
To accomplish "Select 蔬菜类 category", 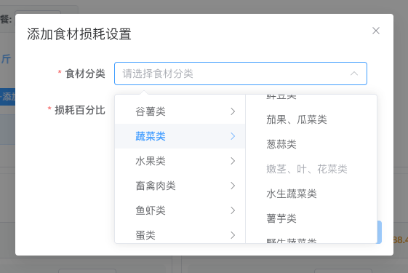I will pyautogui.click(x=180, y=136).
